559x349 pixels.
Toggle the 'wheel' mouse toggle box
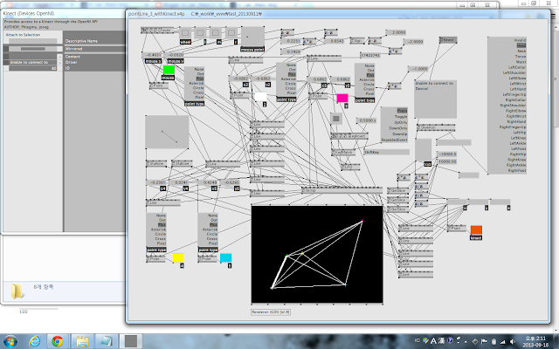[185, 33]
